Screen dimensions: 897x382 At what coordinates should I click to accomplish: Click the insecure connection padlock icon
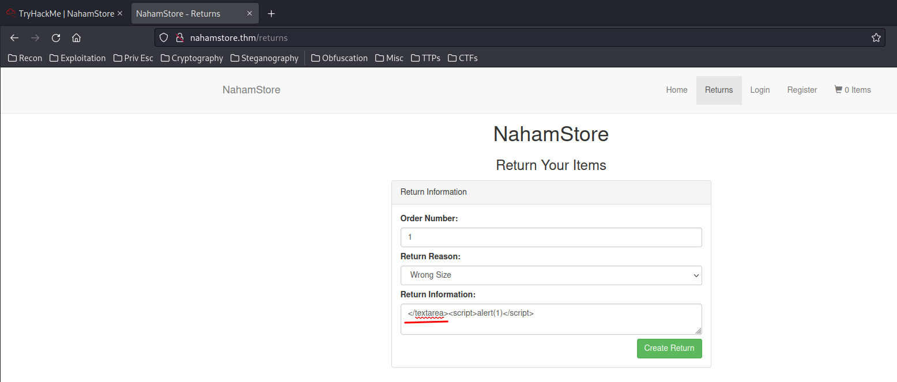[179, 38]
